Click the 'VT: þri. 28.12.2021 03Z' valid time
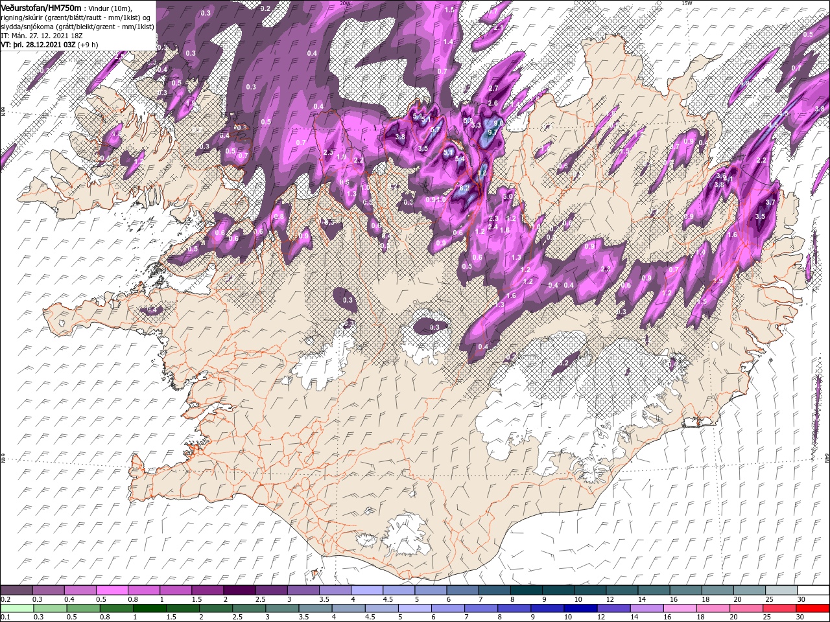 tap(38, 45)
